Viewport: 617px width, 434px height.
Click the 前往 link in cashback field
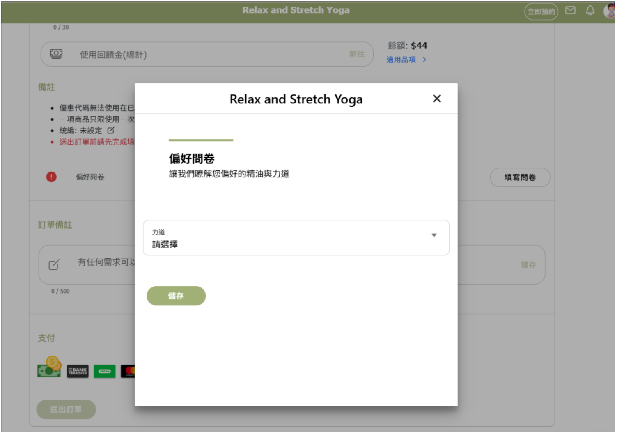[356, 54]
